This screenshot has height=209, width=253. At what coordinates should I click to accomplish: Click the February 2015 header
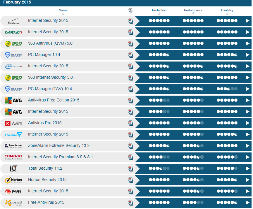[x=17, y=2]
